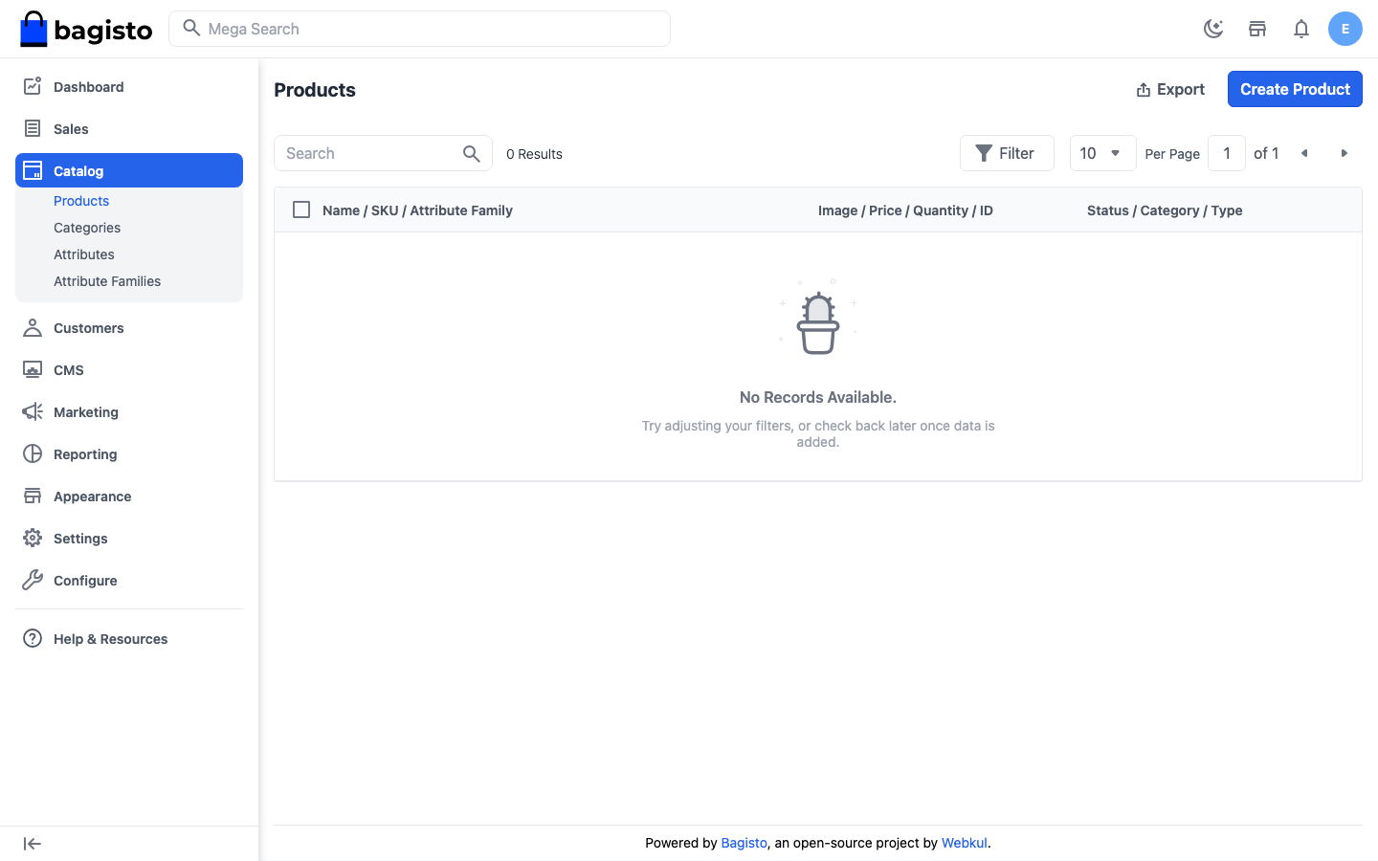The image size is (1378, 861).
Task: Export the products list
Action: [x=1170, y=89]
